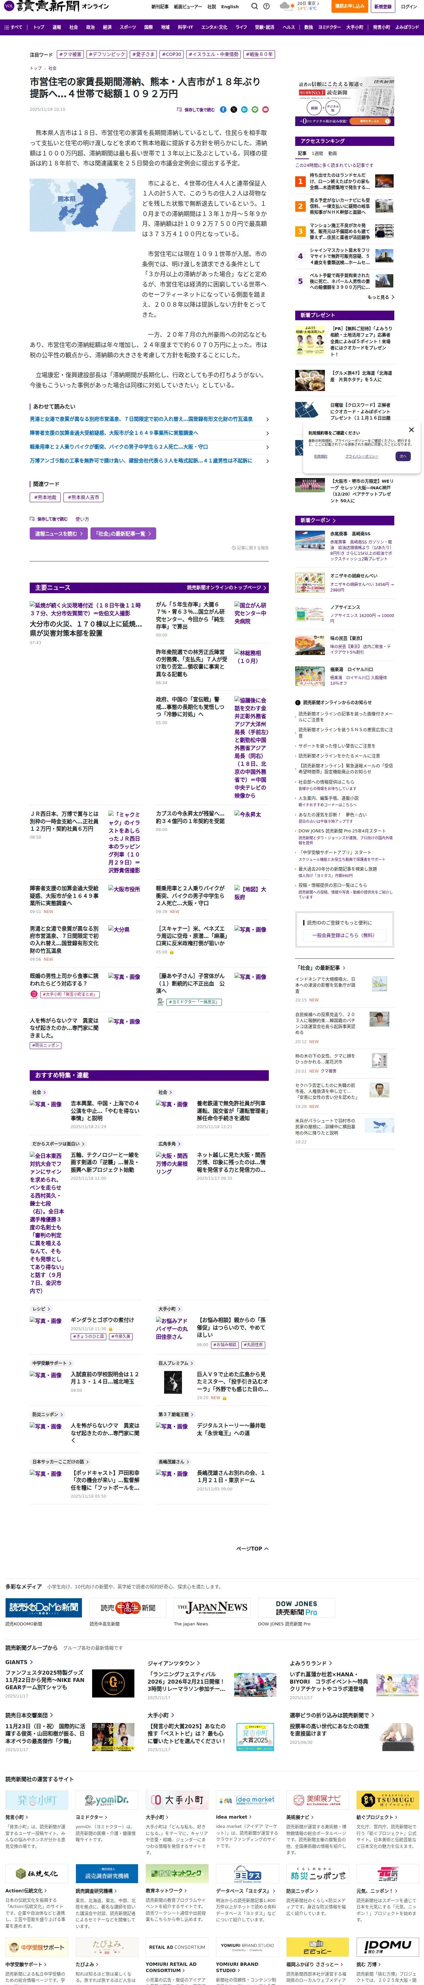This screenshot has width=424, height=1985.
Task: Share the article on X
Action: tap(234, 110)
